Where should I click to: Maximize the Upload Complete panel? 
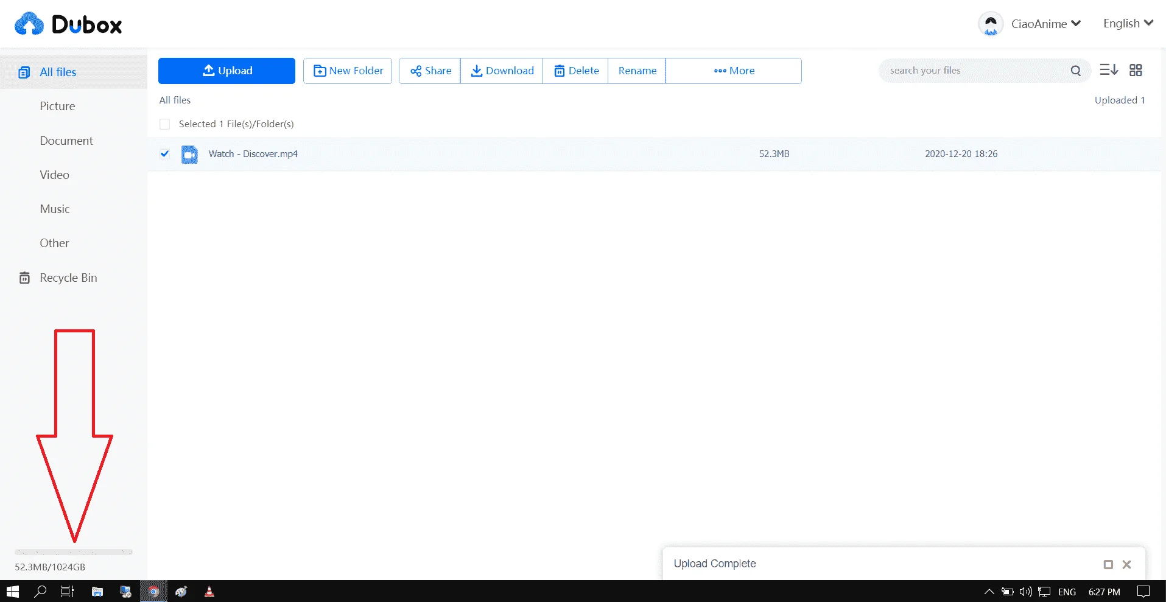[x=1108, y=564]
